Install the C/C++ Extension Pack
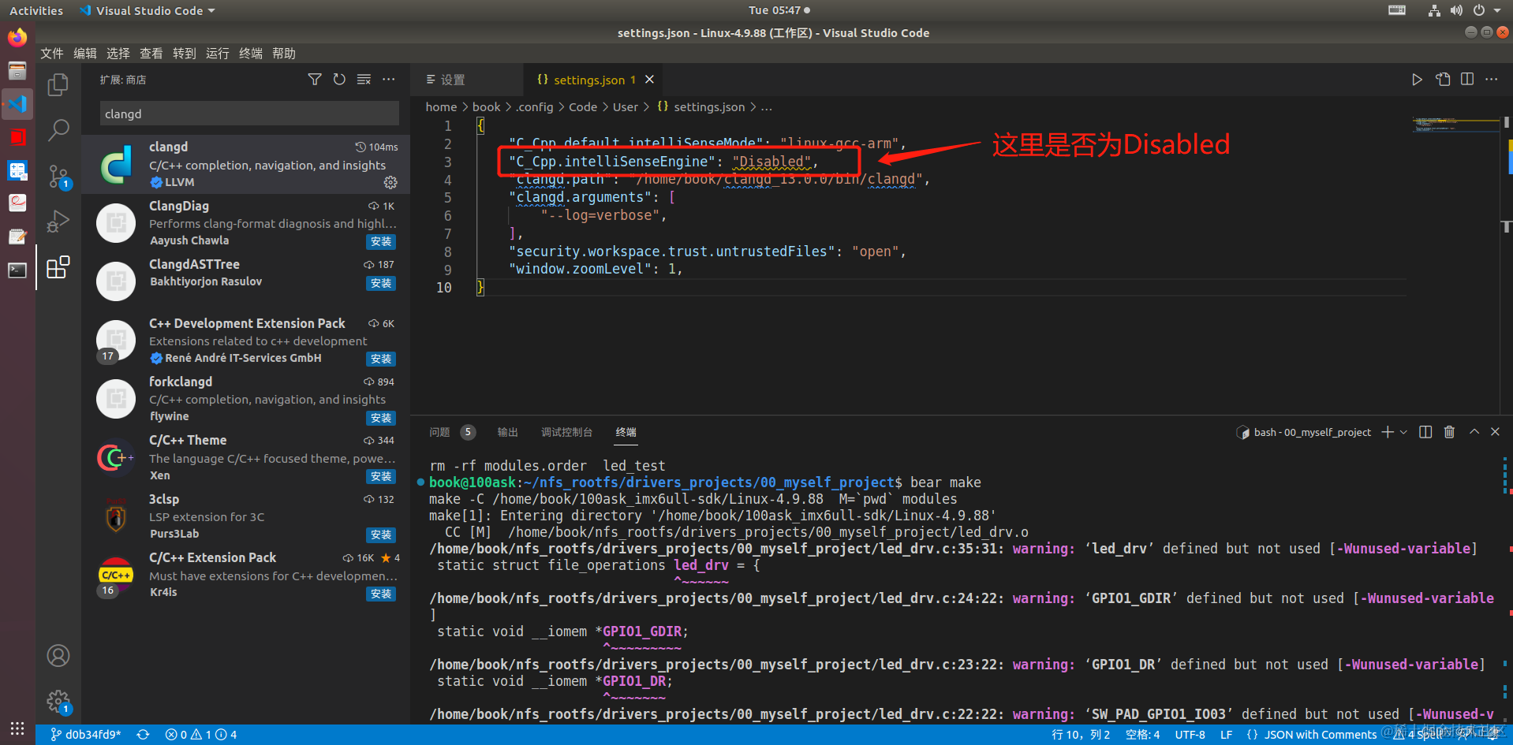The height and width of the screenshot is (745, 1513). 381,594
